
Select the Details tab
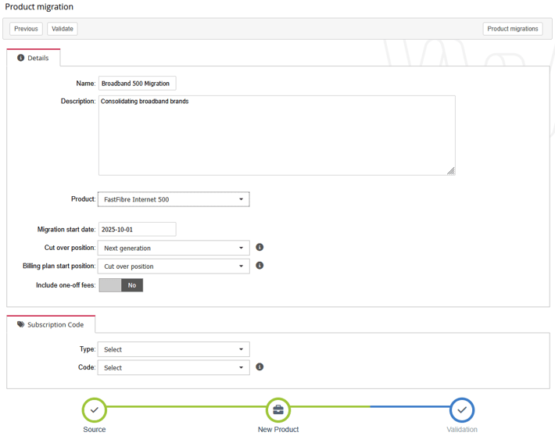pyautogui.click(x=34, y=58)
